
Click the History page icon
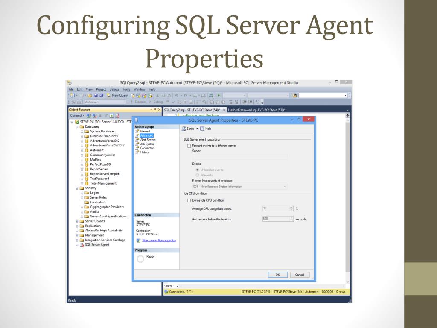coord(137,152)
